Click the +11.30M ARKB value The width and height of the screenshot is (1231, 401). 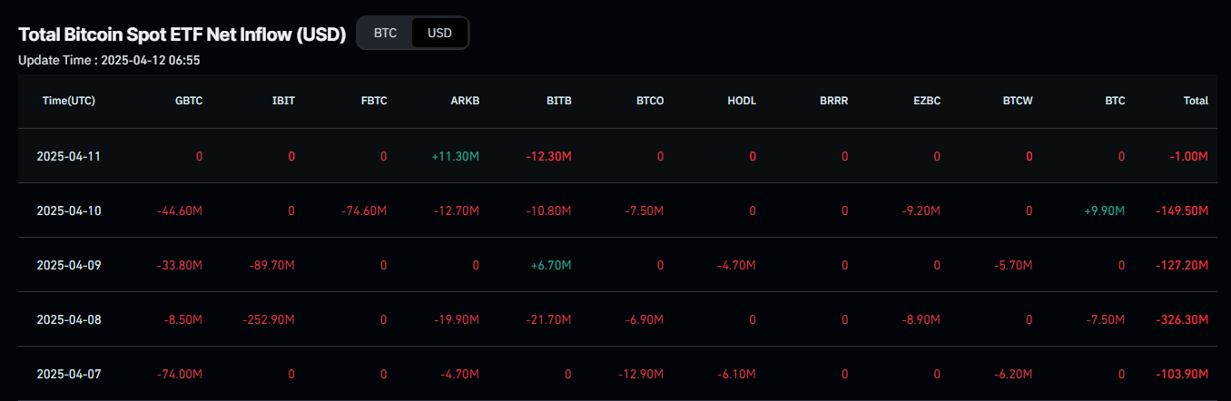click(x=456, y=156)
